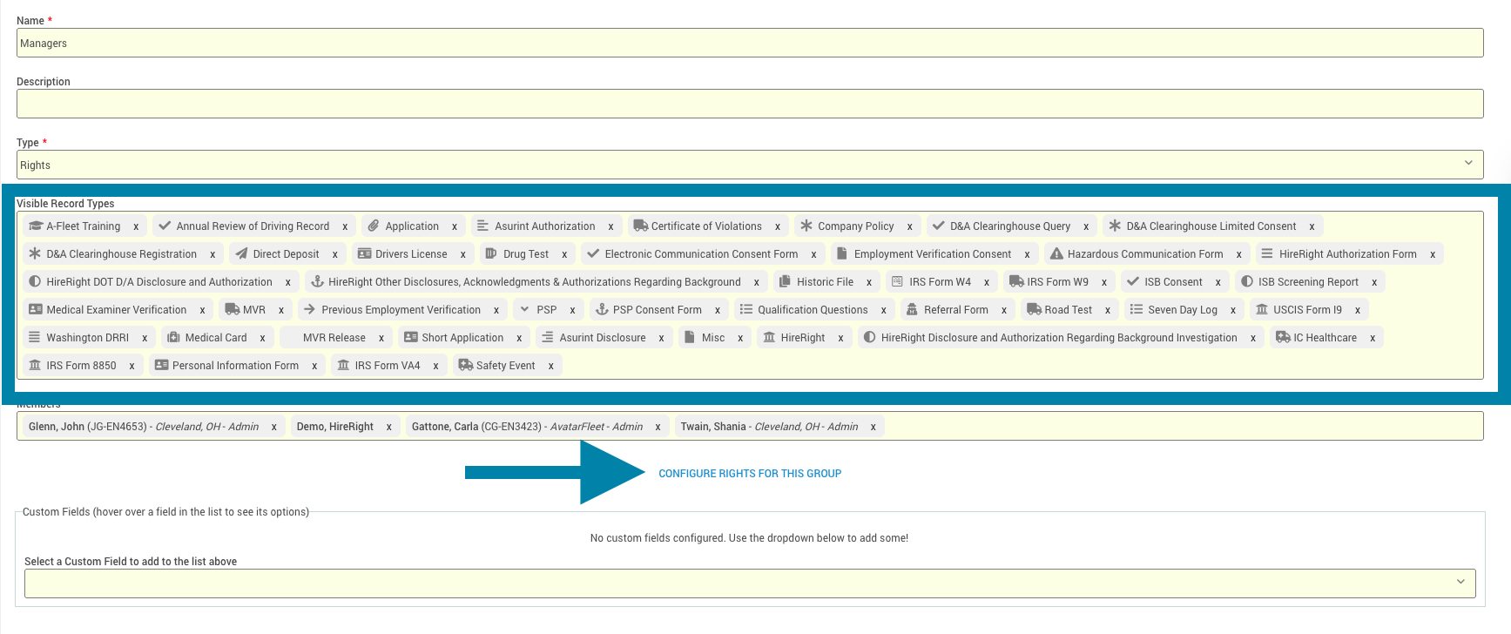Click the truck icon on Certificate of Violations
Image resolution: width=1511 pixels, height=634 pixels.
640,226
